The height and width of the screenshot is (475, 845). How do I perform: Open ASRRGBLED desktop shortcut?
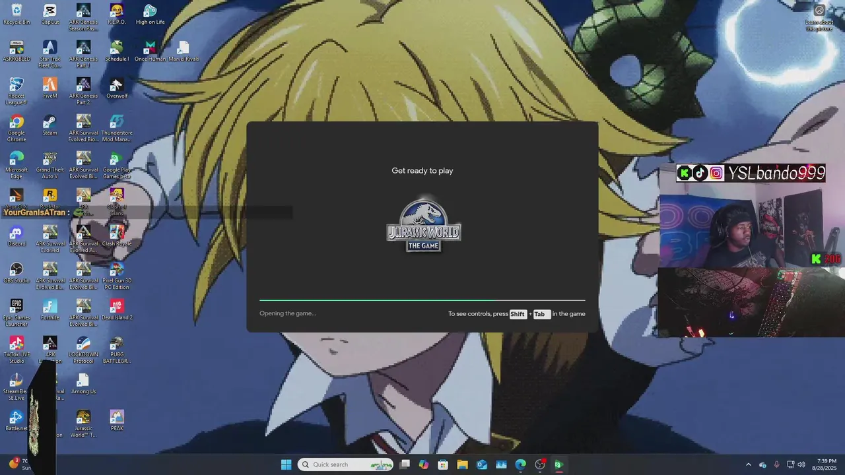(17, 51)
